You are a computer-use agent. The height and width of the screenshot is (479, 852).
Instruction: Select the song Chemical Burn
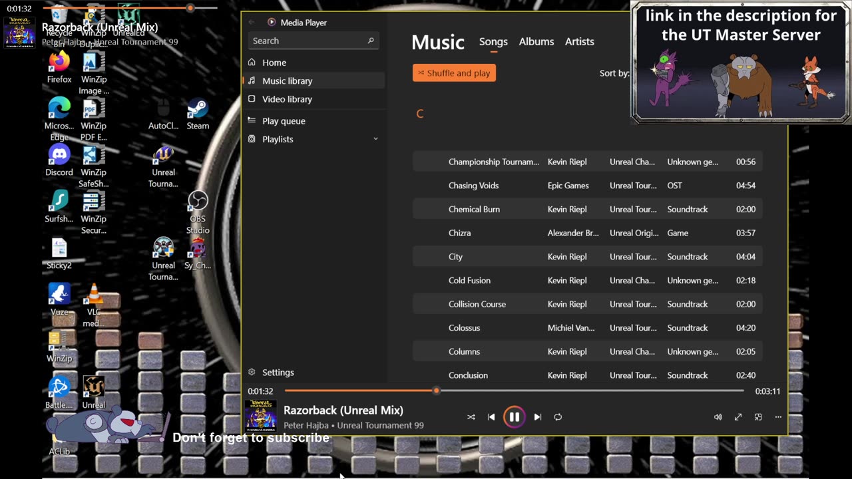point(588,210)
